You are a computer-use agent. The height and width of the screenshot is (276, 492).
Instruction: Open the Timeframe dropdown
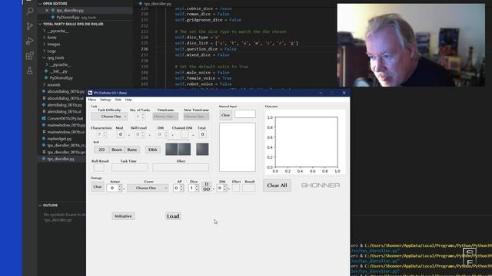pyautogui.click(x=165, y=117)
